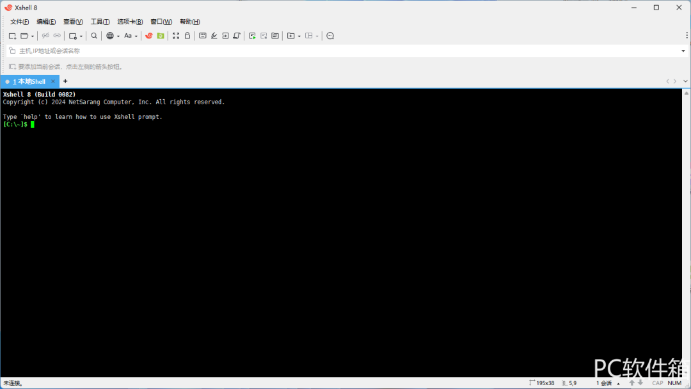Expand the Aa font dropdown arrow
The width and height of the screenshot is (691, 389).
136,36
